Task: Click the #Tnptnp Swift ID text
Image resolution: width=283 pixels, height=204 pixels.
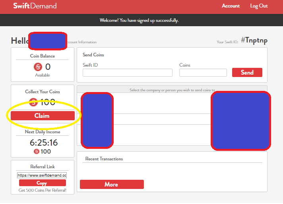Action: (254, 40)
